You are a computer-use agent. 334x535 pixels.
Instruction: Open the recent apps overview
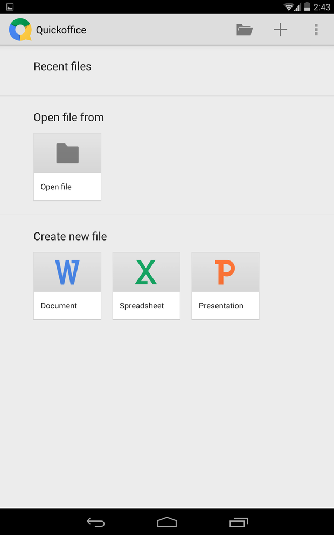238,522
